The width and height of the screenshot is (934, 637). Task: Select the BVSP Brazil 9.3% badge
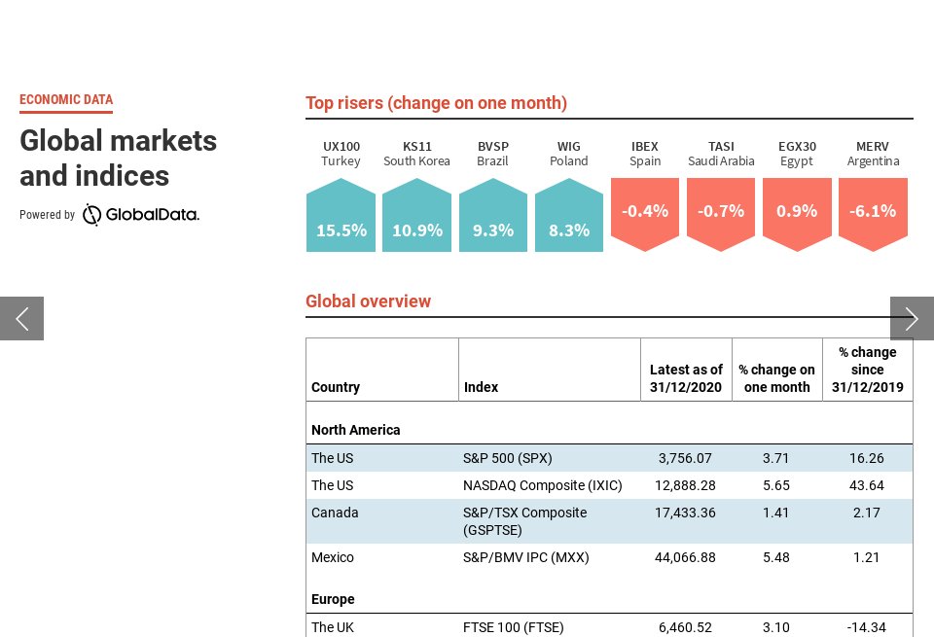(493, 215)
